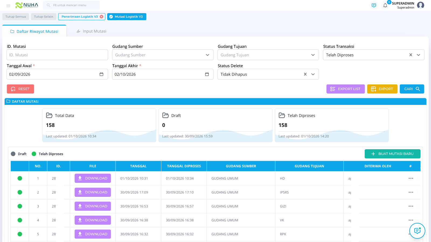Screen dimensions: 431x242
Task: Click the GUDANG SUMBER column header
Action: point(241,166)
